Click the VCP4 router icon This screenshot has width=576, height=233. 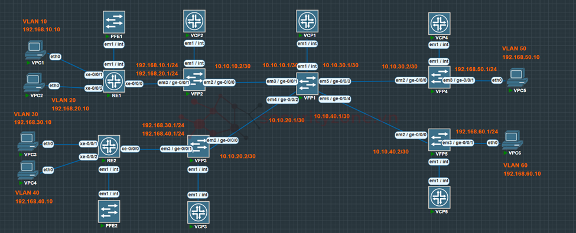pyautogui.click(x=440, y=24)
